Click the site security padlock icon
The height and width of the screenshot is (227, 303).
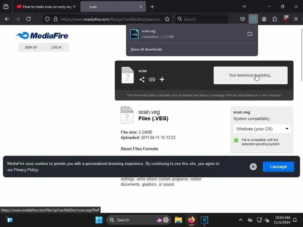coord(56,19)
